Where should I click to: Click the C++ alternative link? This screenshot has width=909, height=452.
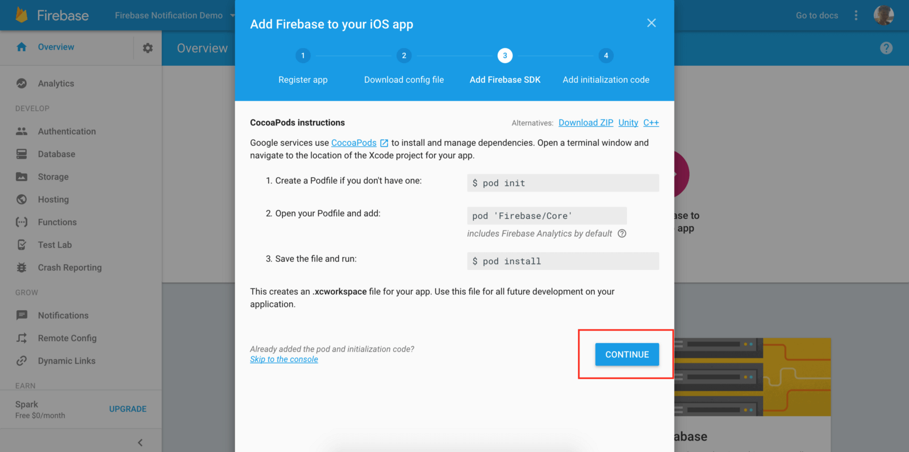[x=651, y=123]
